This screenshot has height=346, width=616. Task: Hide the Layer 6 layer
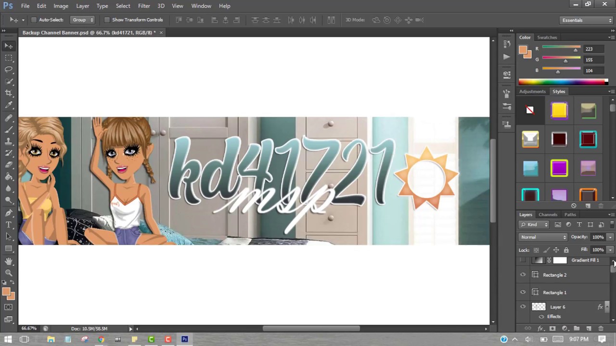click(x=523, y=307)
